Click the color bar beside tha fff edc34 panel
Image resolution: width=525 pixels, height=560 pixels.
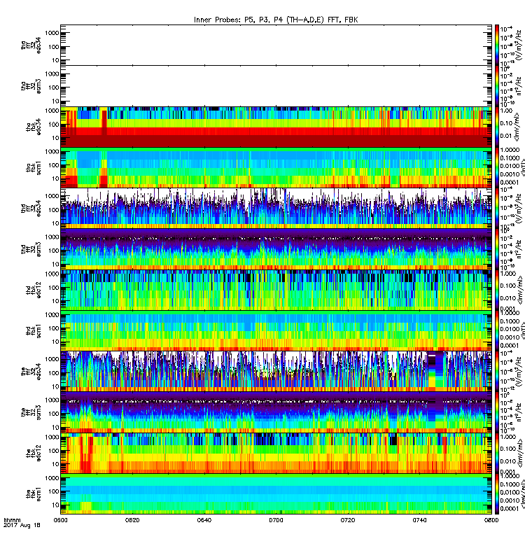497,45
